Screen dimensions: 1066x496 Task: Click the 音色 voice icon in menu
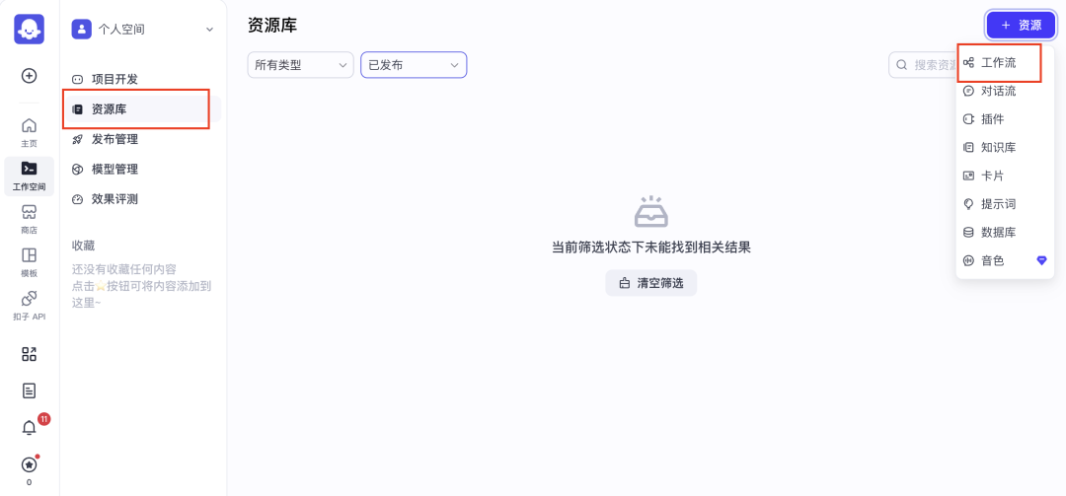click(969, 261)
